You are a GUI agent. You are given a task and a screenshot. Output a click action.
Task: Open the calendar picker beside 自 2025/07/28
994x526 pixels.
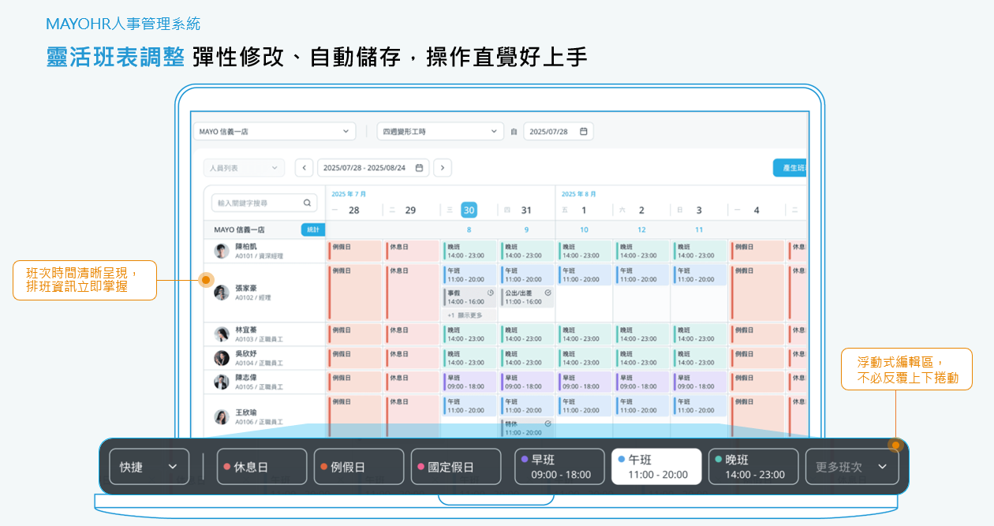coord(584,131)
